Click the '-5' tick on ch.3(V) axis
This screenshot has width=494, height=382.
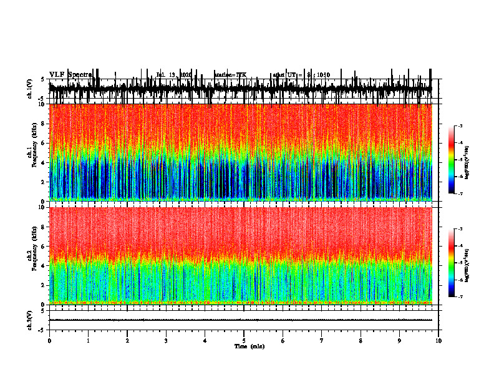pyautogui.click(x=42, y=330)
